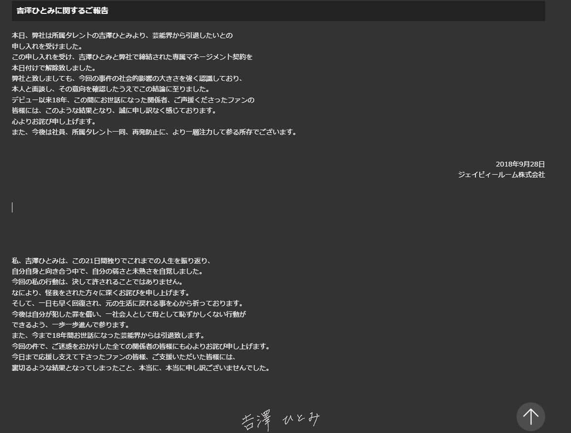
Task: Click the line starting with また、今後は社員
Action: click(154, 132)
